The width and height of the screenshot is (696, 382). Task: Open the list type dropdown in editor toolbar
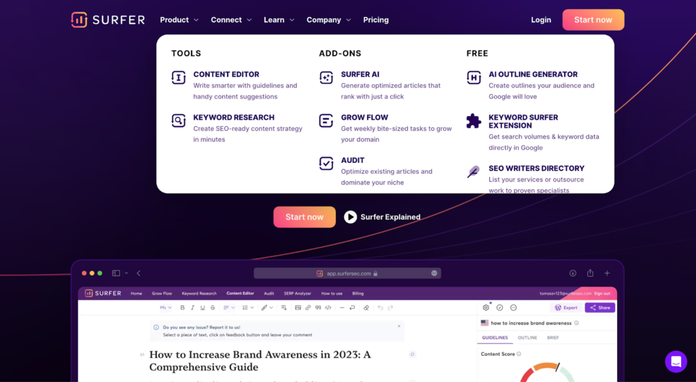[x=248, y=307]
